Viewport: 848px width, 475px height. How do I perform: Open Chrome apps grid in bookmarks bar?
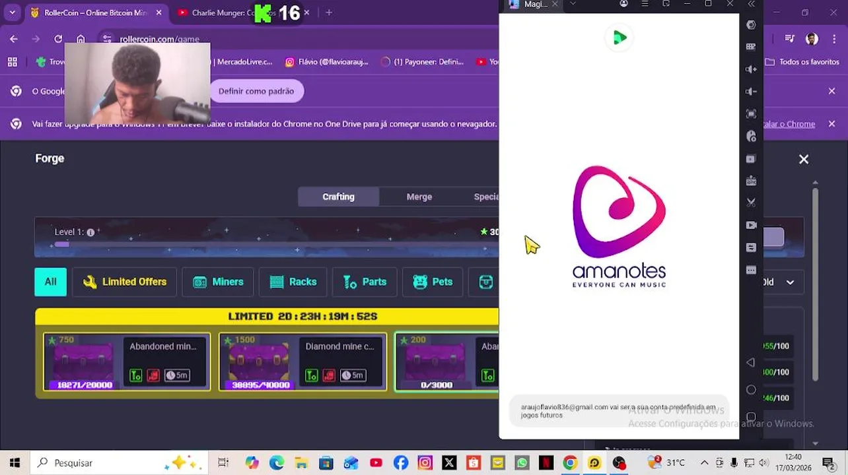12,62
